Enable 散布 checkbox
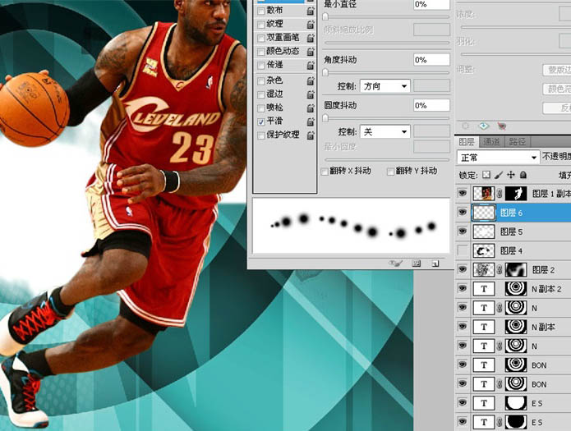This screenshot has height=431, width=571. coord(260,11)
